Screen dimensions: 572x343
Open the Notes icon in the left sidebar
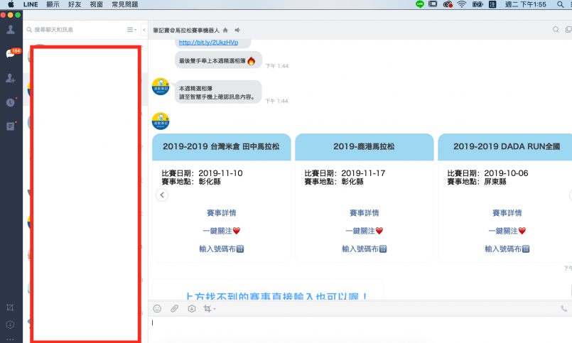pyautogui.click(x=11, y=126)
